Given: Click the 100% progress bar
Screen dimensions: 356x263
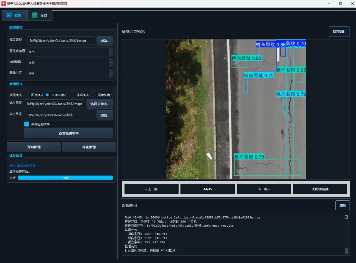Looking at the screenshot, I should pyautogui.click(x=66, y=178).
